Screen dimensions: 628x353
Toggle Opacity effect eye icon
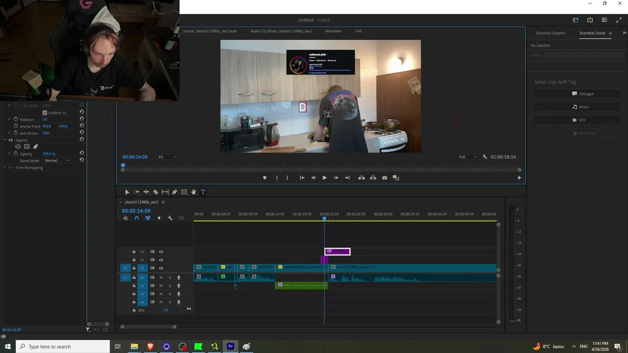pyautogui.click(x=11, y=140)
